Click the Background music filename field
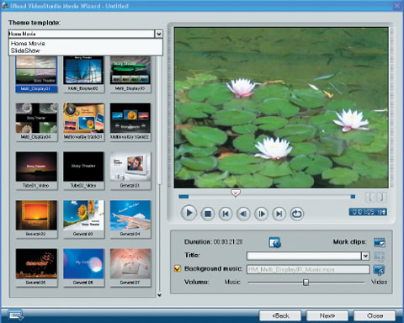This screenshot has width=404, height=323. point(308,269)
